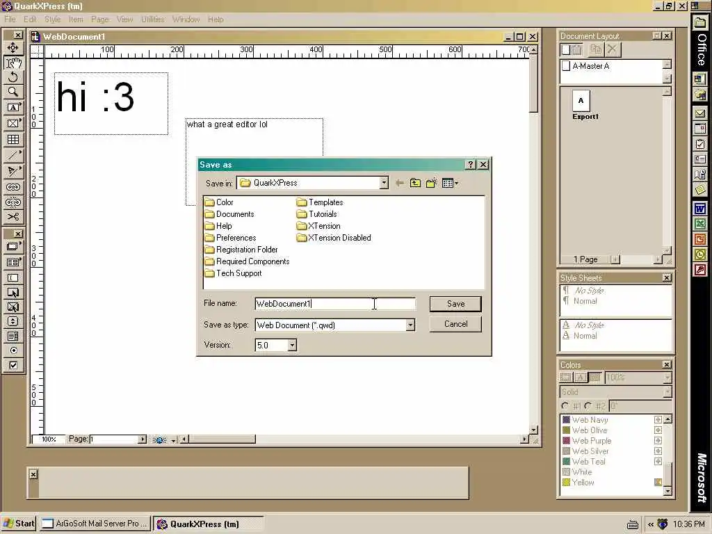
Task: Click frame color button in Colors palette
Action: (x=566, y=378)
